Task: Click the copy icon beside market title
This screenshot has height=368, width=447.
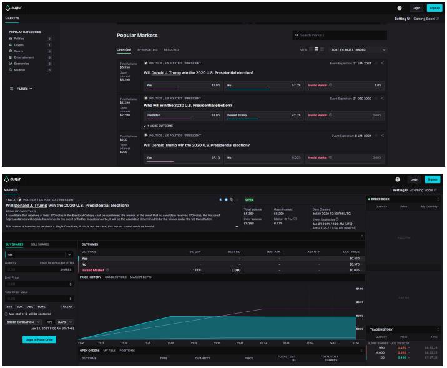Action: (x=232, y=200)
